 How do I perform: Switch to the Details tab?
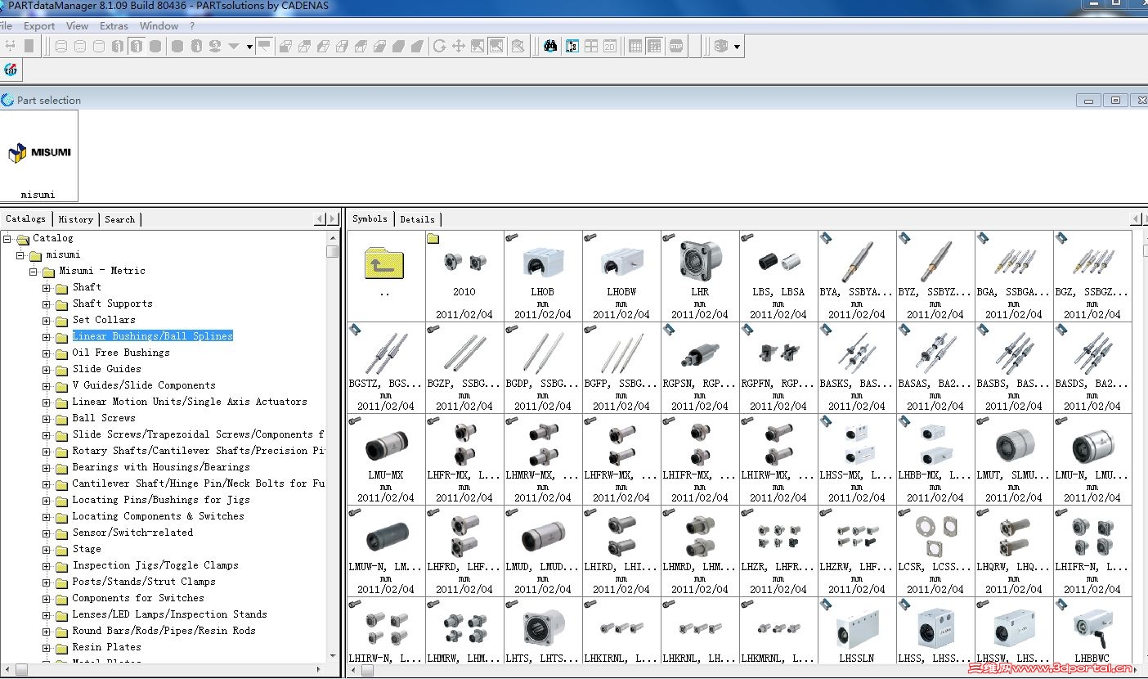point(417,219)
